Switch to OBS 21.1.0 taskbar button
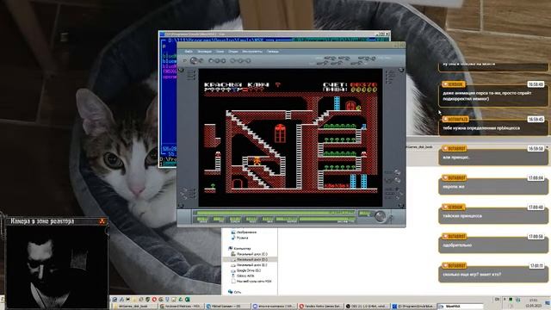This screenshot has width=551, height=310. (368, 307)
